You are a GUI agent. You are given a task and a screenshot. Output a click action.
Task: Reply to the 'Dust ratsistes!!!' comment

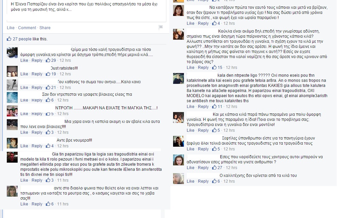37,74
